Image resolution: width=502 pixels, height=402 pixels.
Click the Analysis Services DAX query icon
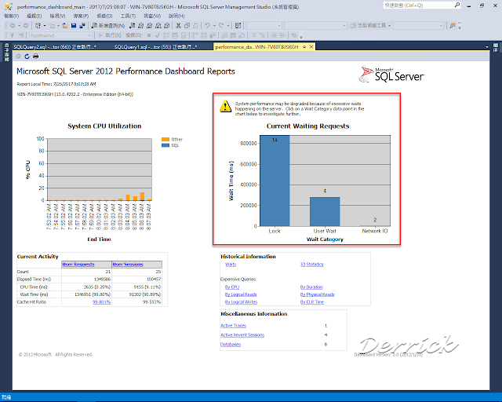167,26
